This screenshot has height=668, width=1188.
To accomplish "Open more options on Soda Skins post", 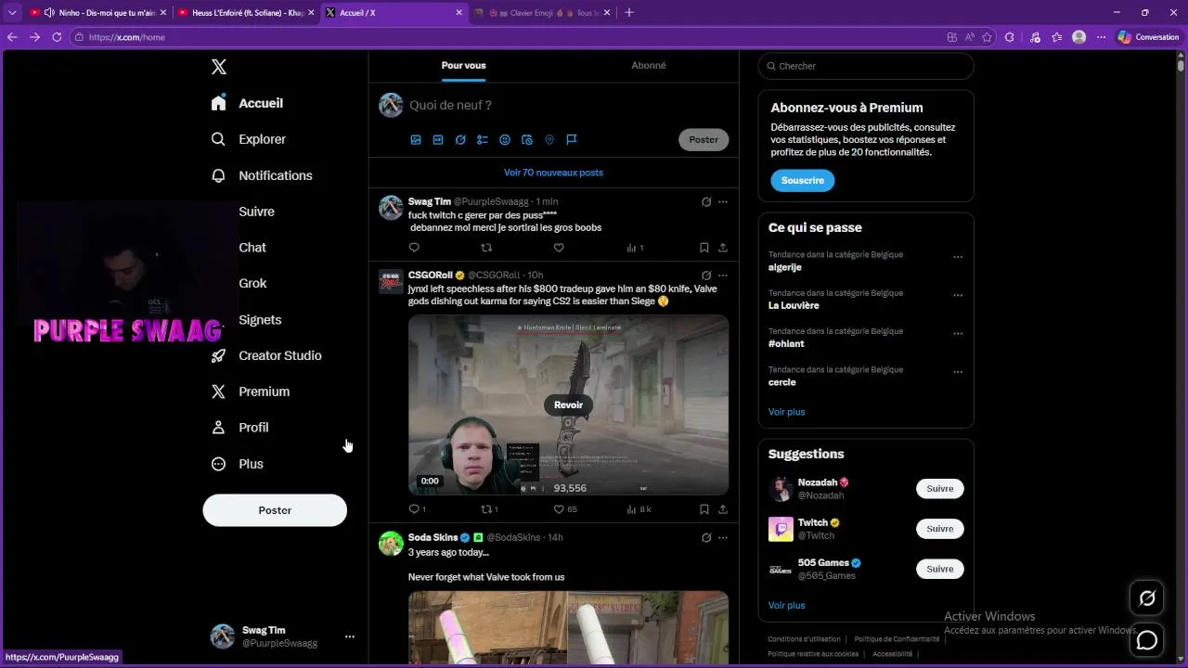I will (723, 537).
